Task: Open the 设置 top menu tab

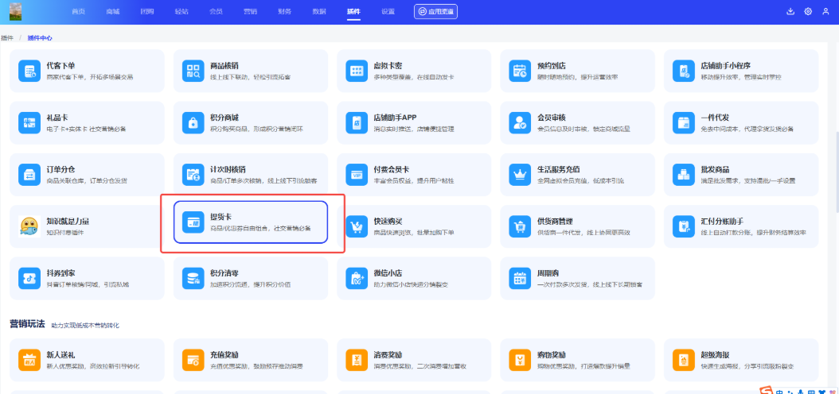Action: tap(388, 12)
